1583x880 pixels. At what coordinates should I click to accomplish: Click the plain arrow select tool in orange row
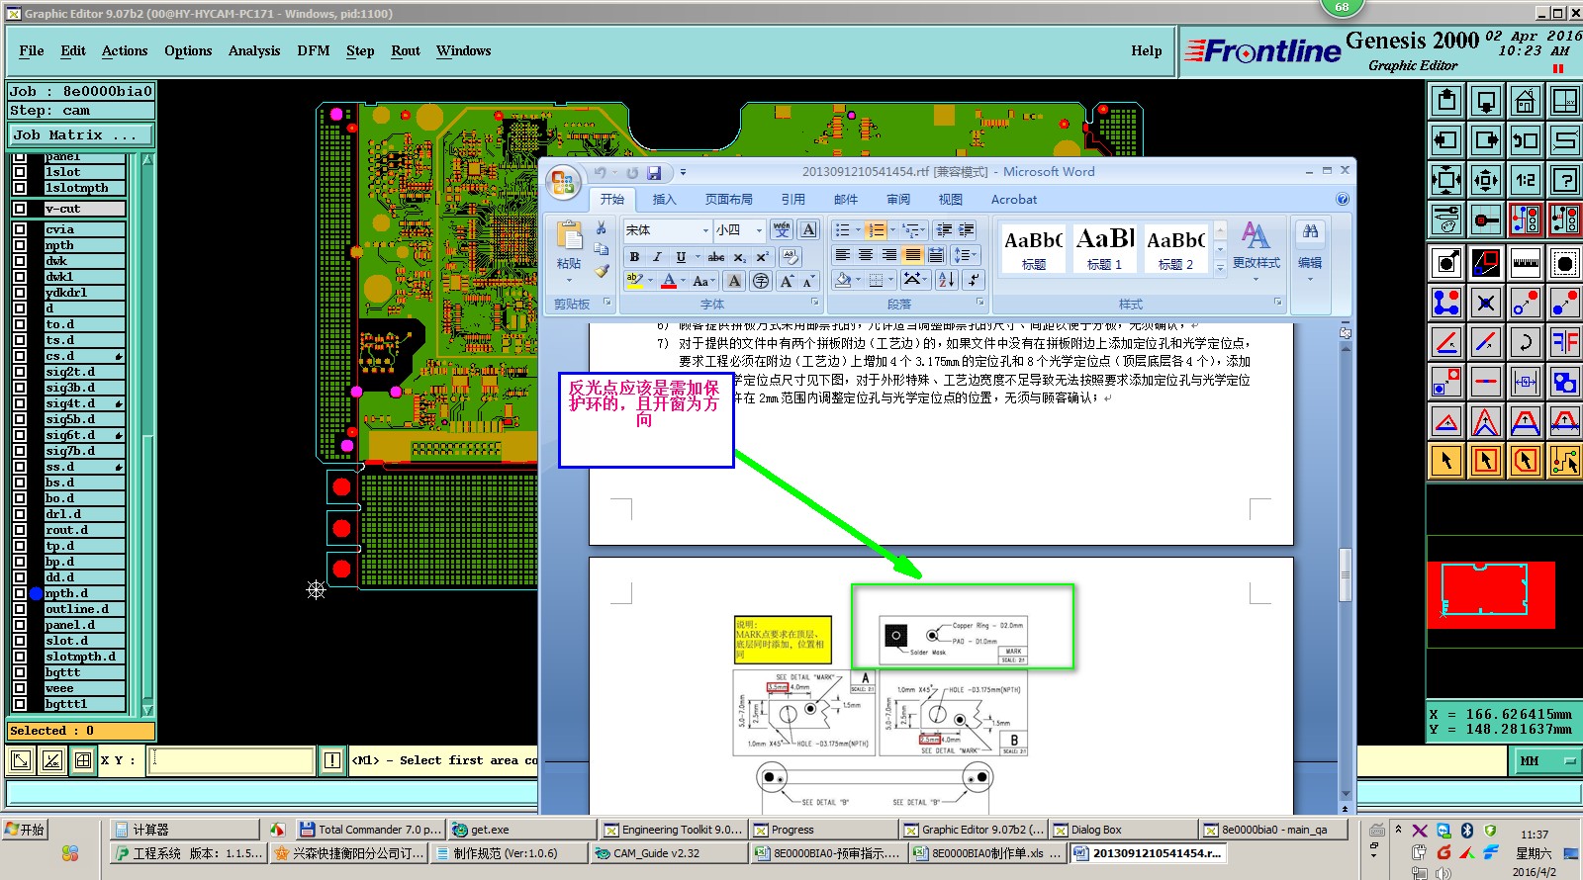tap(1446, 461)
